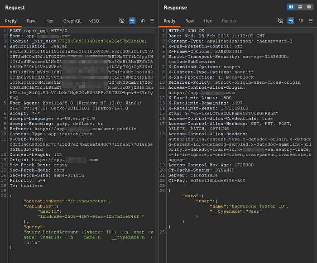Toggle hidden characters icon in Request panel
Viewport: 317px width, 263px height.
pyautogui.click(x=122, y=21)
